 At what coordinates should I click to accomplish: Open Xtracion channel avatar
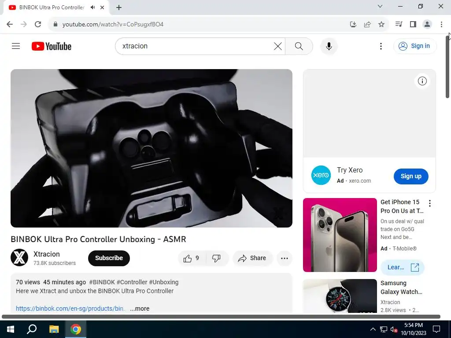pos(19,257)
